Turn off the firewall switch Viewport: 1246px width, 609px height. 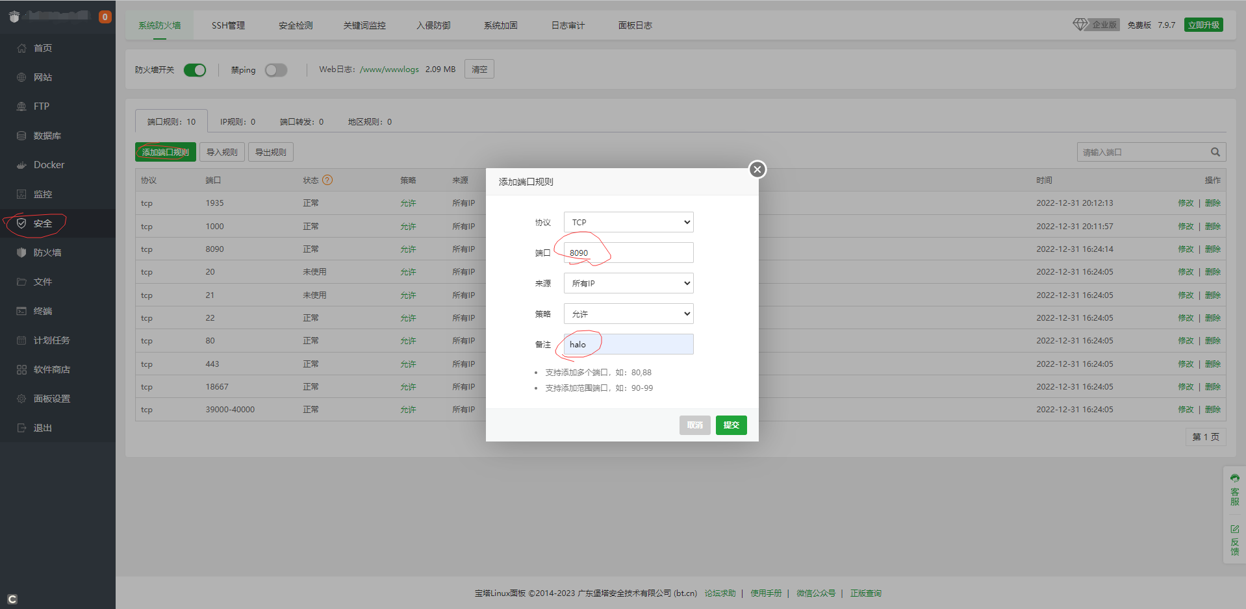pyautogui.click(x=195, y=70)
